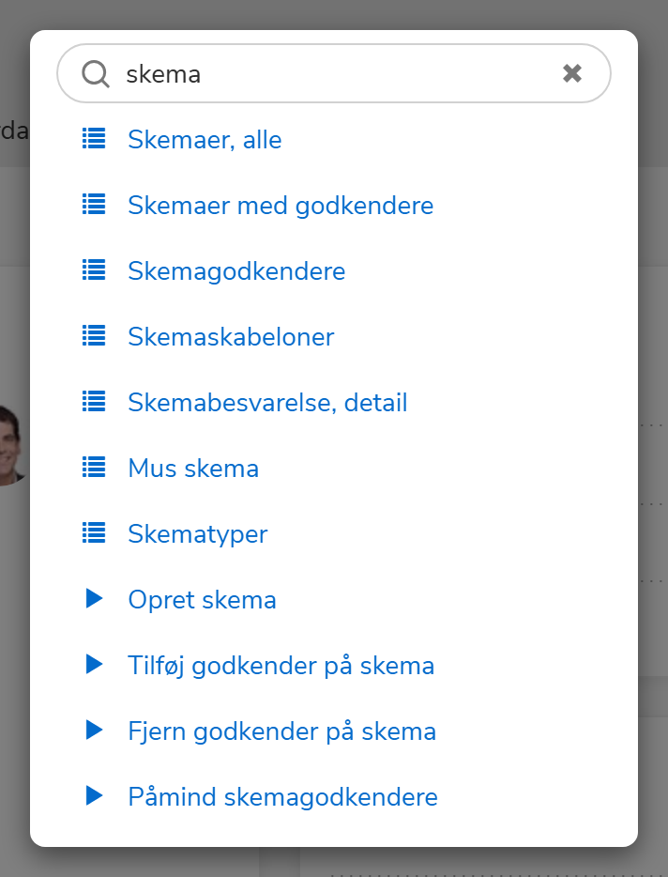668x877 pixels.
Task: Open Skemaer med godkendere
Action: [281, 205]
